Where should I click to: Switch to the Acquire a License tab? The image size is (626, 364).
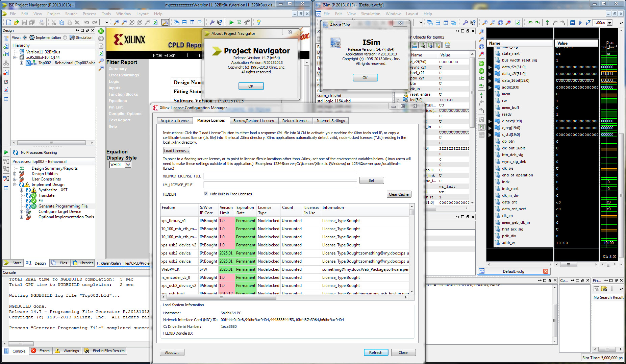pyautogui.click(x=174, y=121)
